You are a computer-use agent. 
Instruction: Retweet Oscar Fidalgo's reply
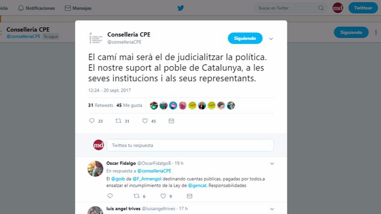point(137,196)
